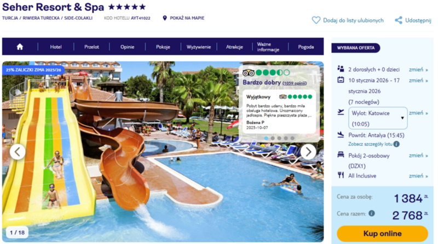The image size is (438, 244).
Task: Click info icon next to Zobacz szczegóły lotu
Action: coord(396,144)
